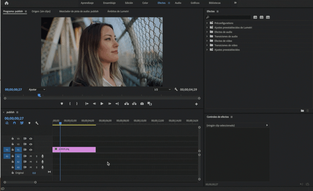Screen dimensions: 313x191
Task: Mark In point in program monitor
Action: click(70, 104)
